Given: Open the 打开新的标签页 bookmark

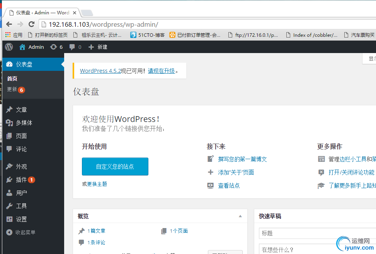Looking at the screenshot, I should tap(48, 35).
